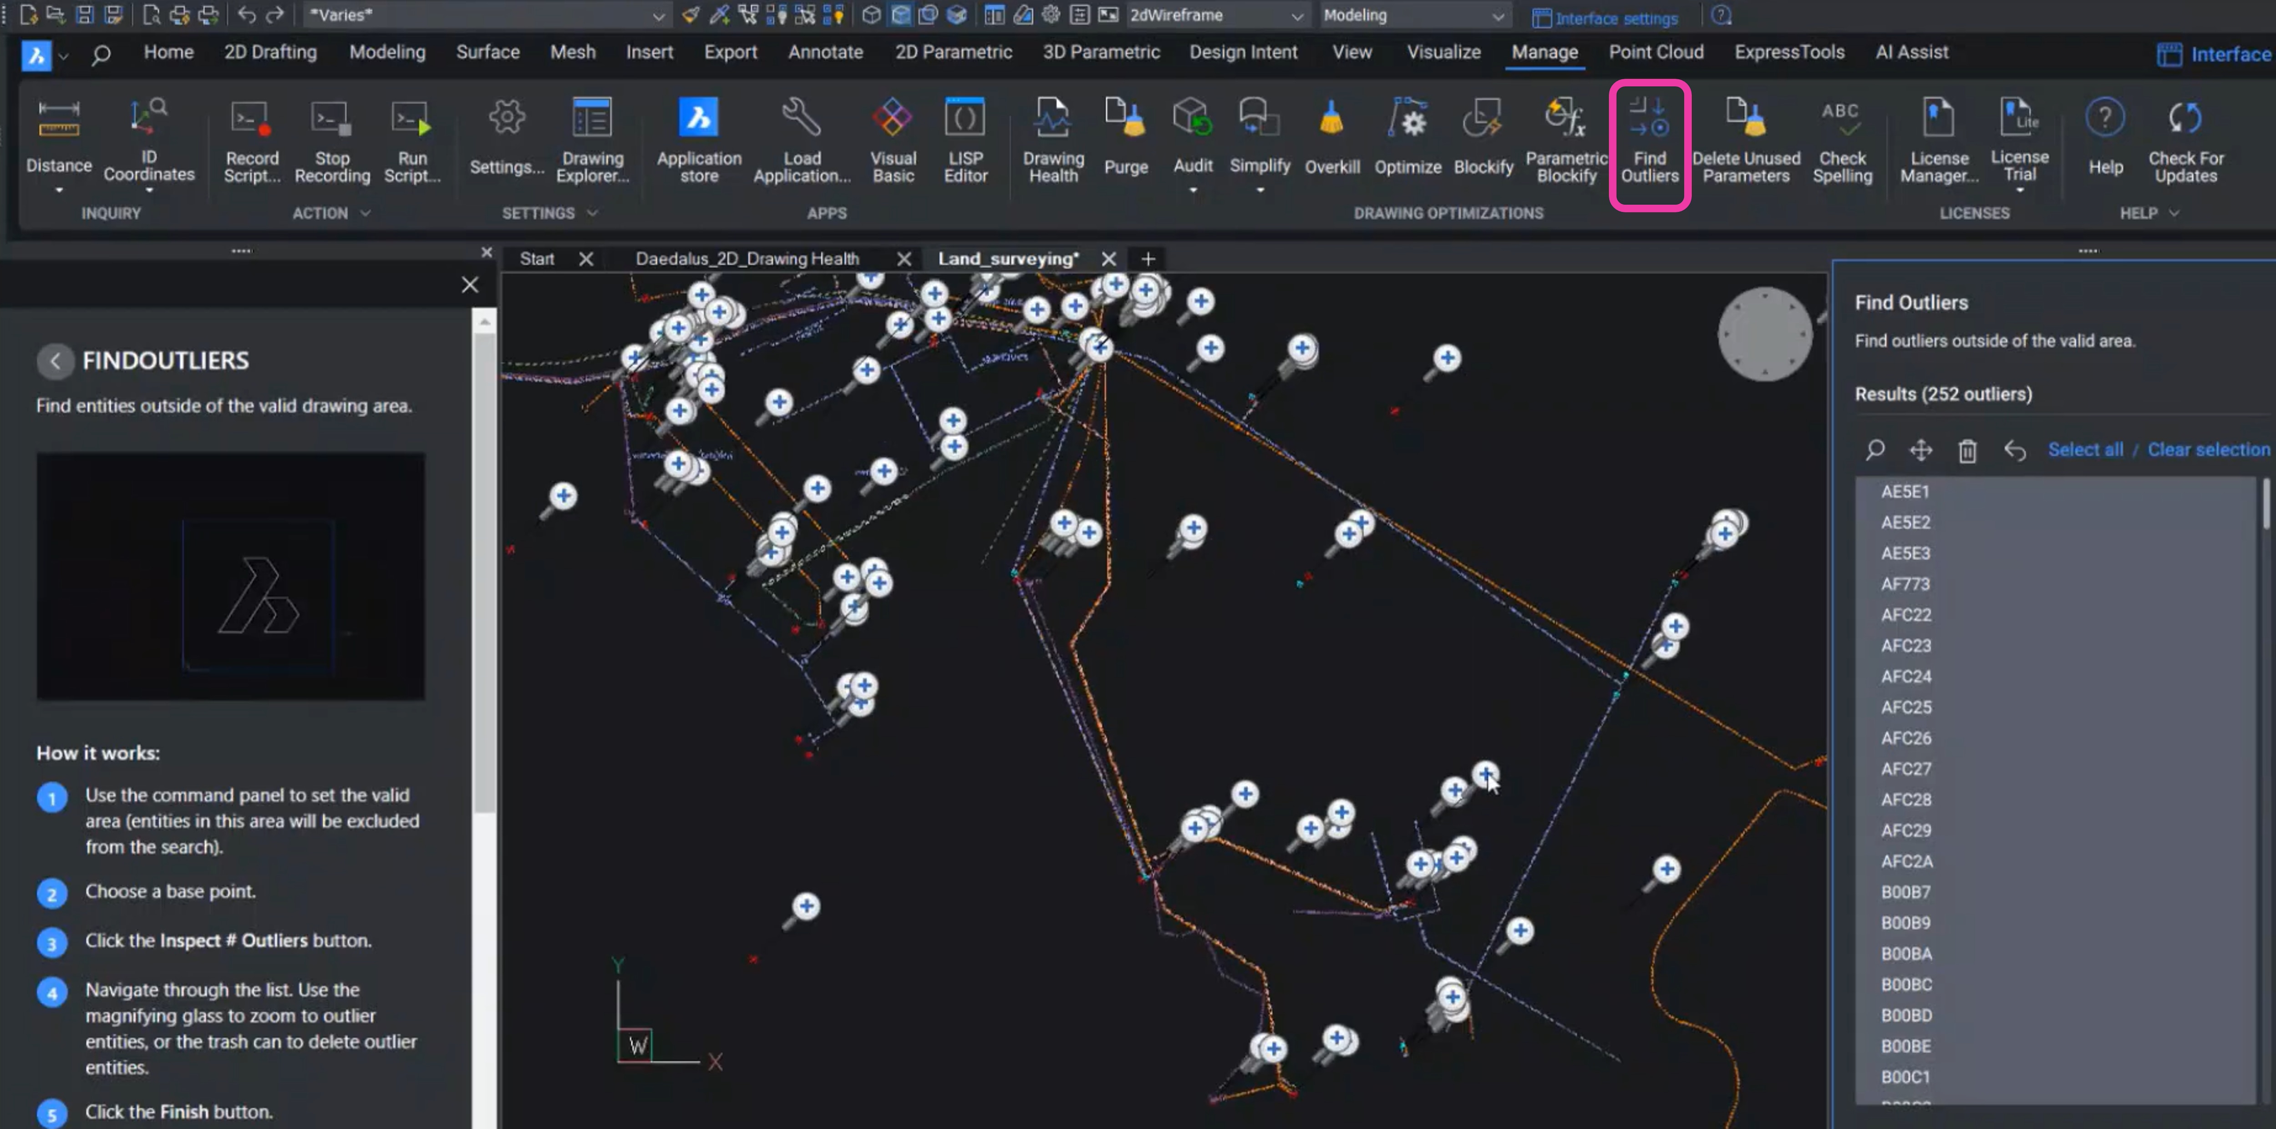Select the Blockify tool

point(1483,137)
